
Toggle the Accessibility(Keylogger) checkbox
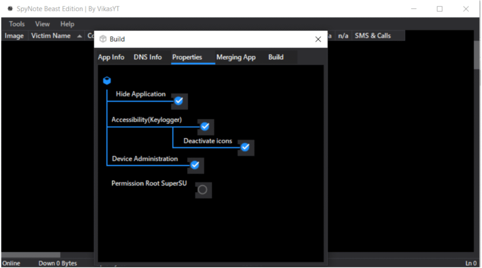point(205,126)
